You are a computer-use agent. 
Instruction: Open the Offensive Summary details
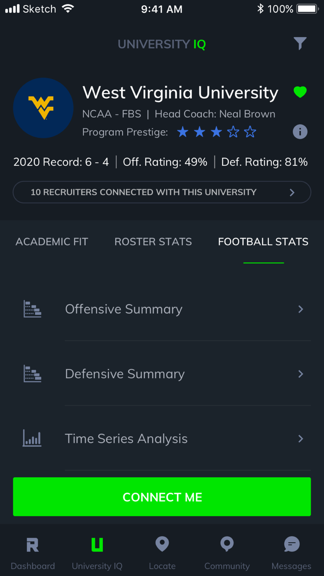tap(162, 309)
